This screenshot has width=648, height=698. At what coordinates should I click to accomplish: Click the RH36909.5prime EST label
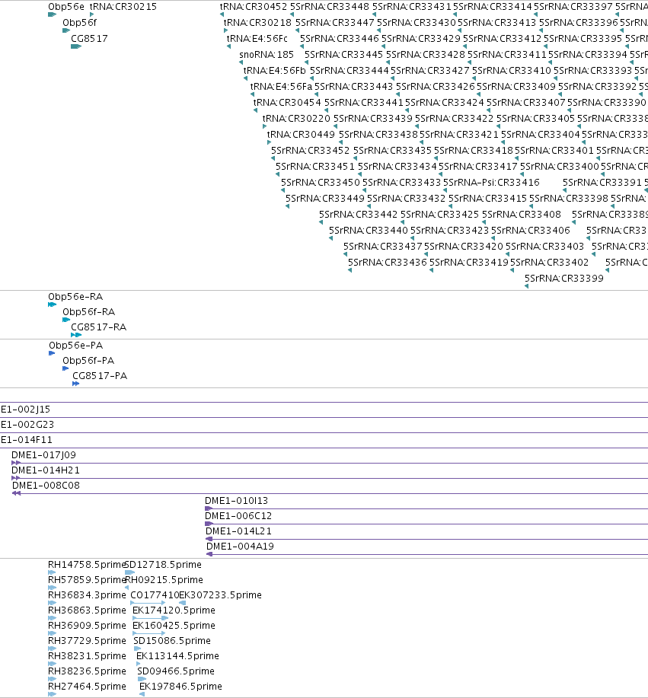pyautogui.click(x=87, y=626)
